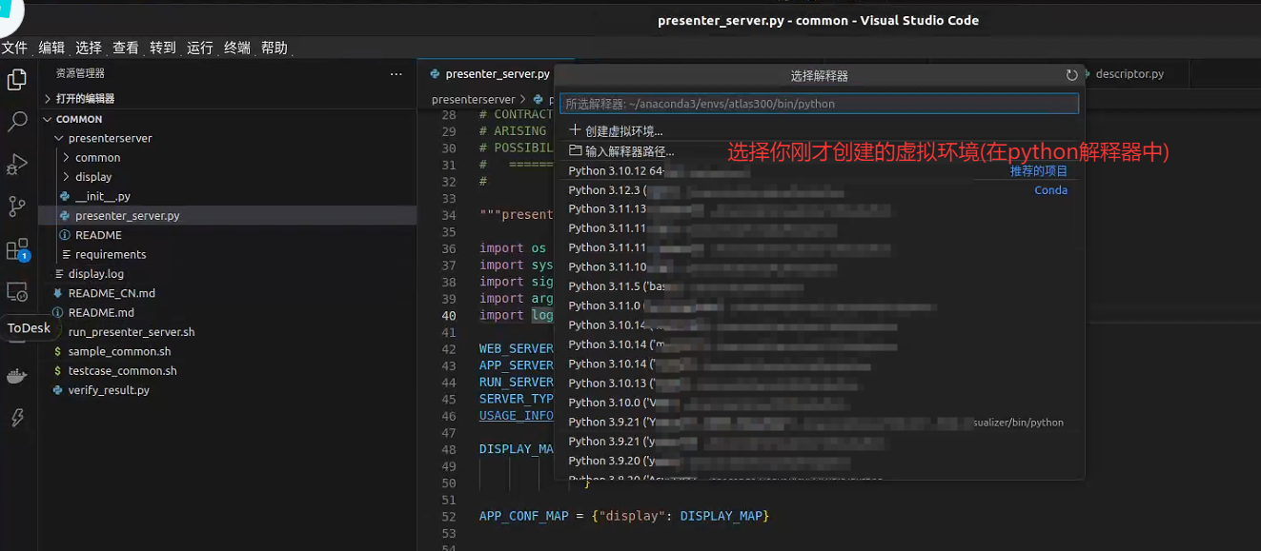
Task: Open the 选择 menu
Action: (89, 48)
